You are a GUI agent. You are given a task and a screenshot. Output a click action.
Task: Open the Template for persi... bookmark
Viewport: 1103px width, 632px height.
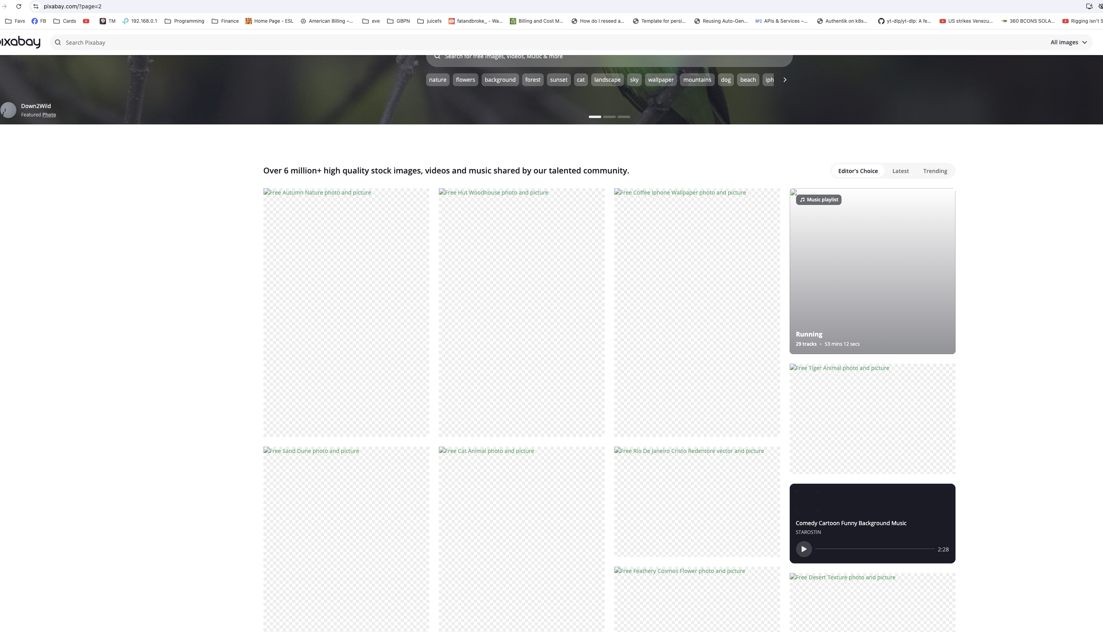pyautogui.click(x=659, y=21)
